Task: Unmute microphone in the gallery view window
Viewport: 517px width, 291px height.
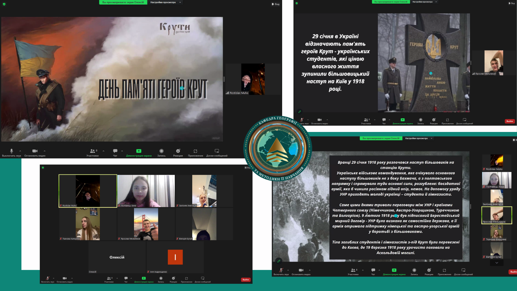Action: (x=48, y=279)
